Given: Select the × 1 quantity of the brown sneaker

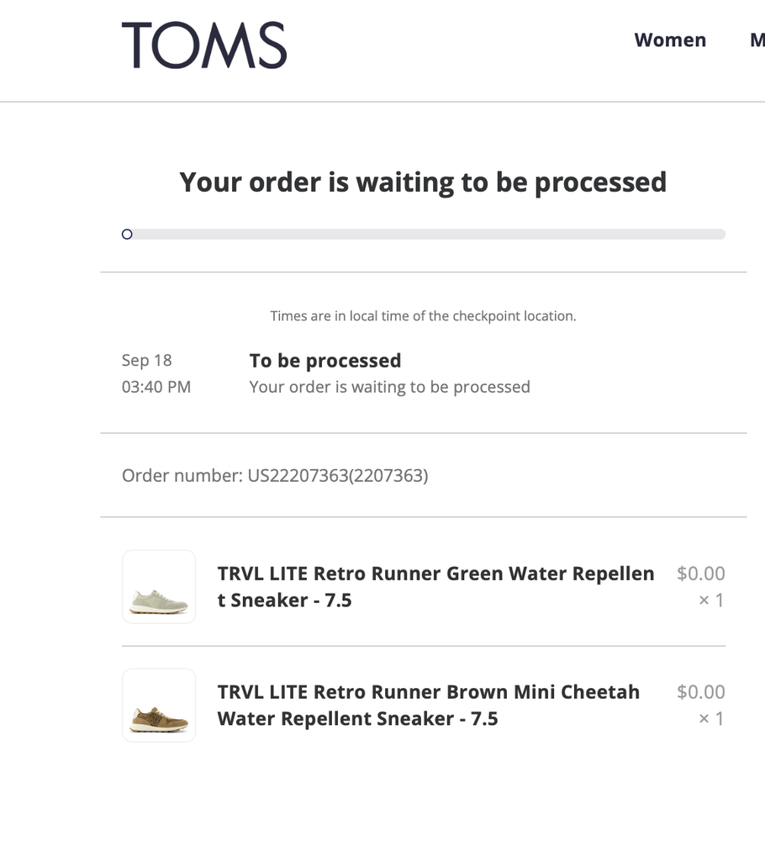Looking at the screenshot, I should click(710, 718).
